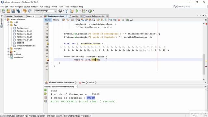The width and height of the screenshot is (208, 117).
Task: Click the error bulb on line 38
Action: tap(47, 60)
